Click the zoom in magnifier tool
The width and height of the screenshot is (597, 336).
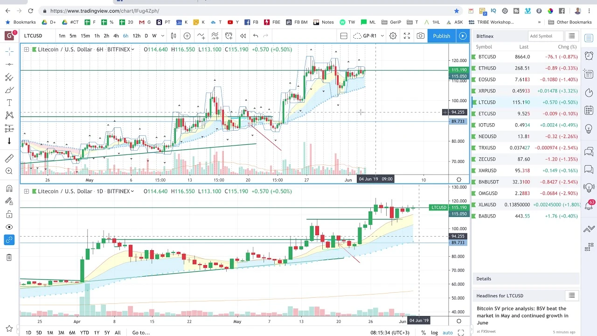[9, 171]
